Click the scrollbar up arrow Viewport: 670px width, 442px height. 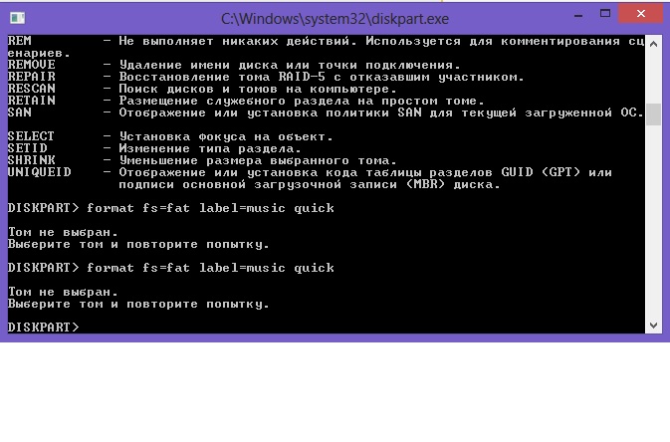coord(653,44)
